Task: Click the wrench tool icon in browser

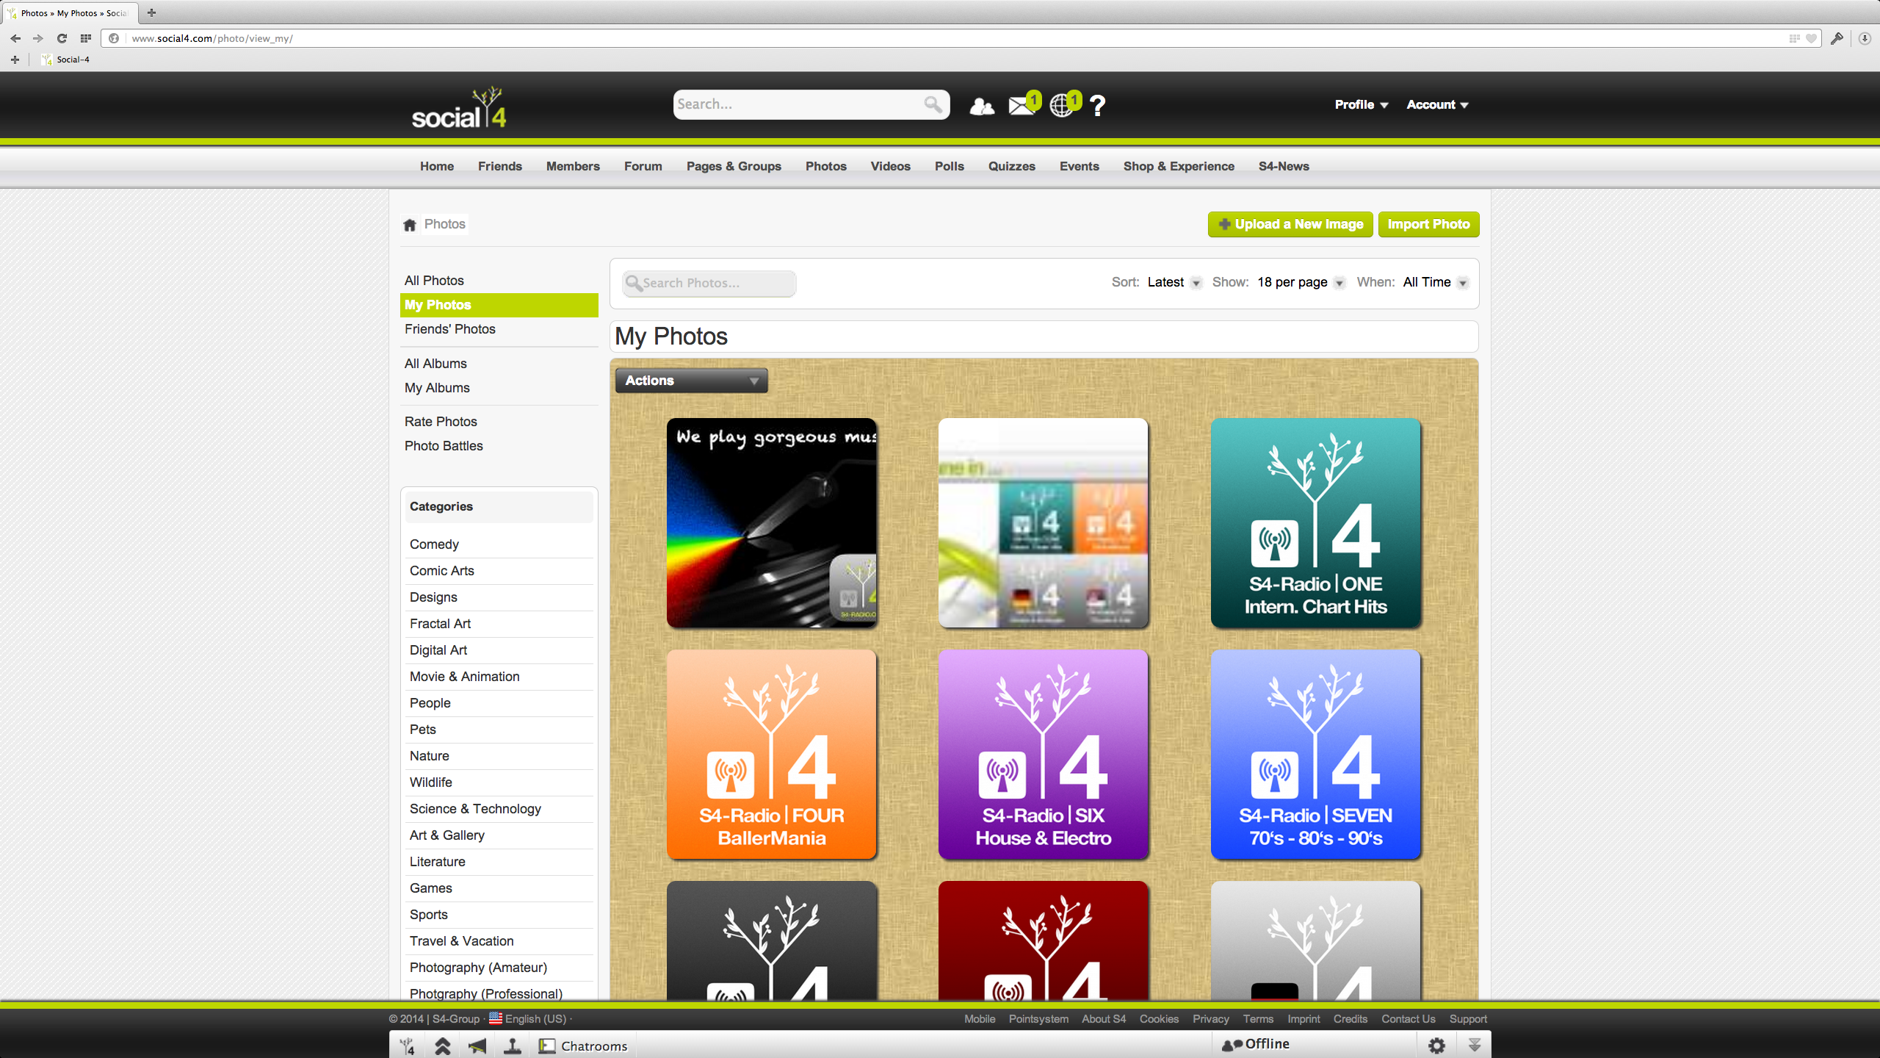Action: [1837, 38]
